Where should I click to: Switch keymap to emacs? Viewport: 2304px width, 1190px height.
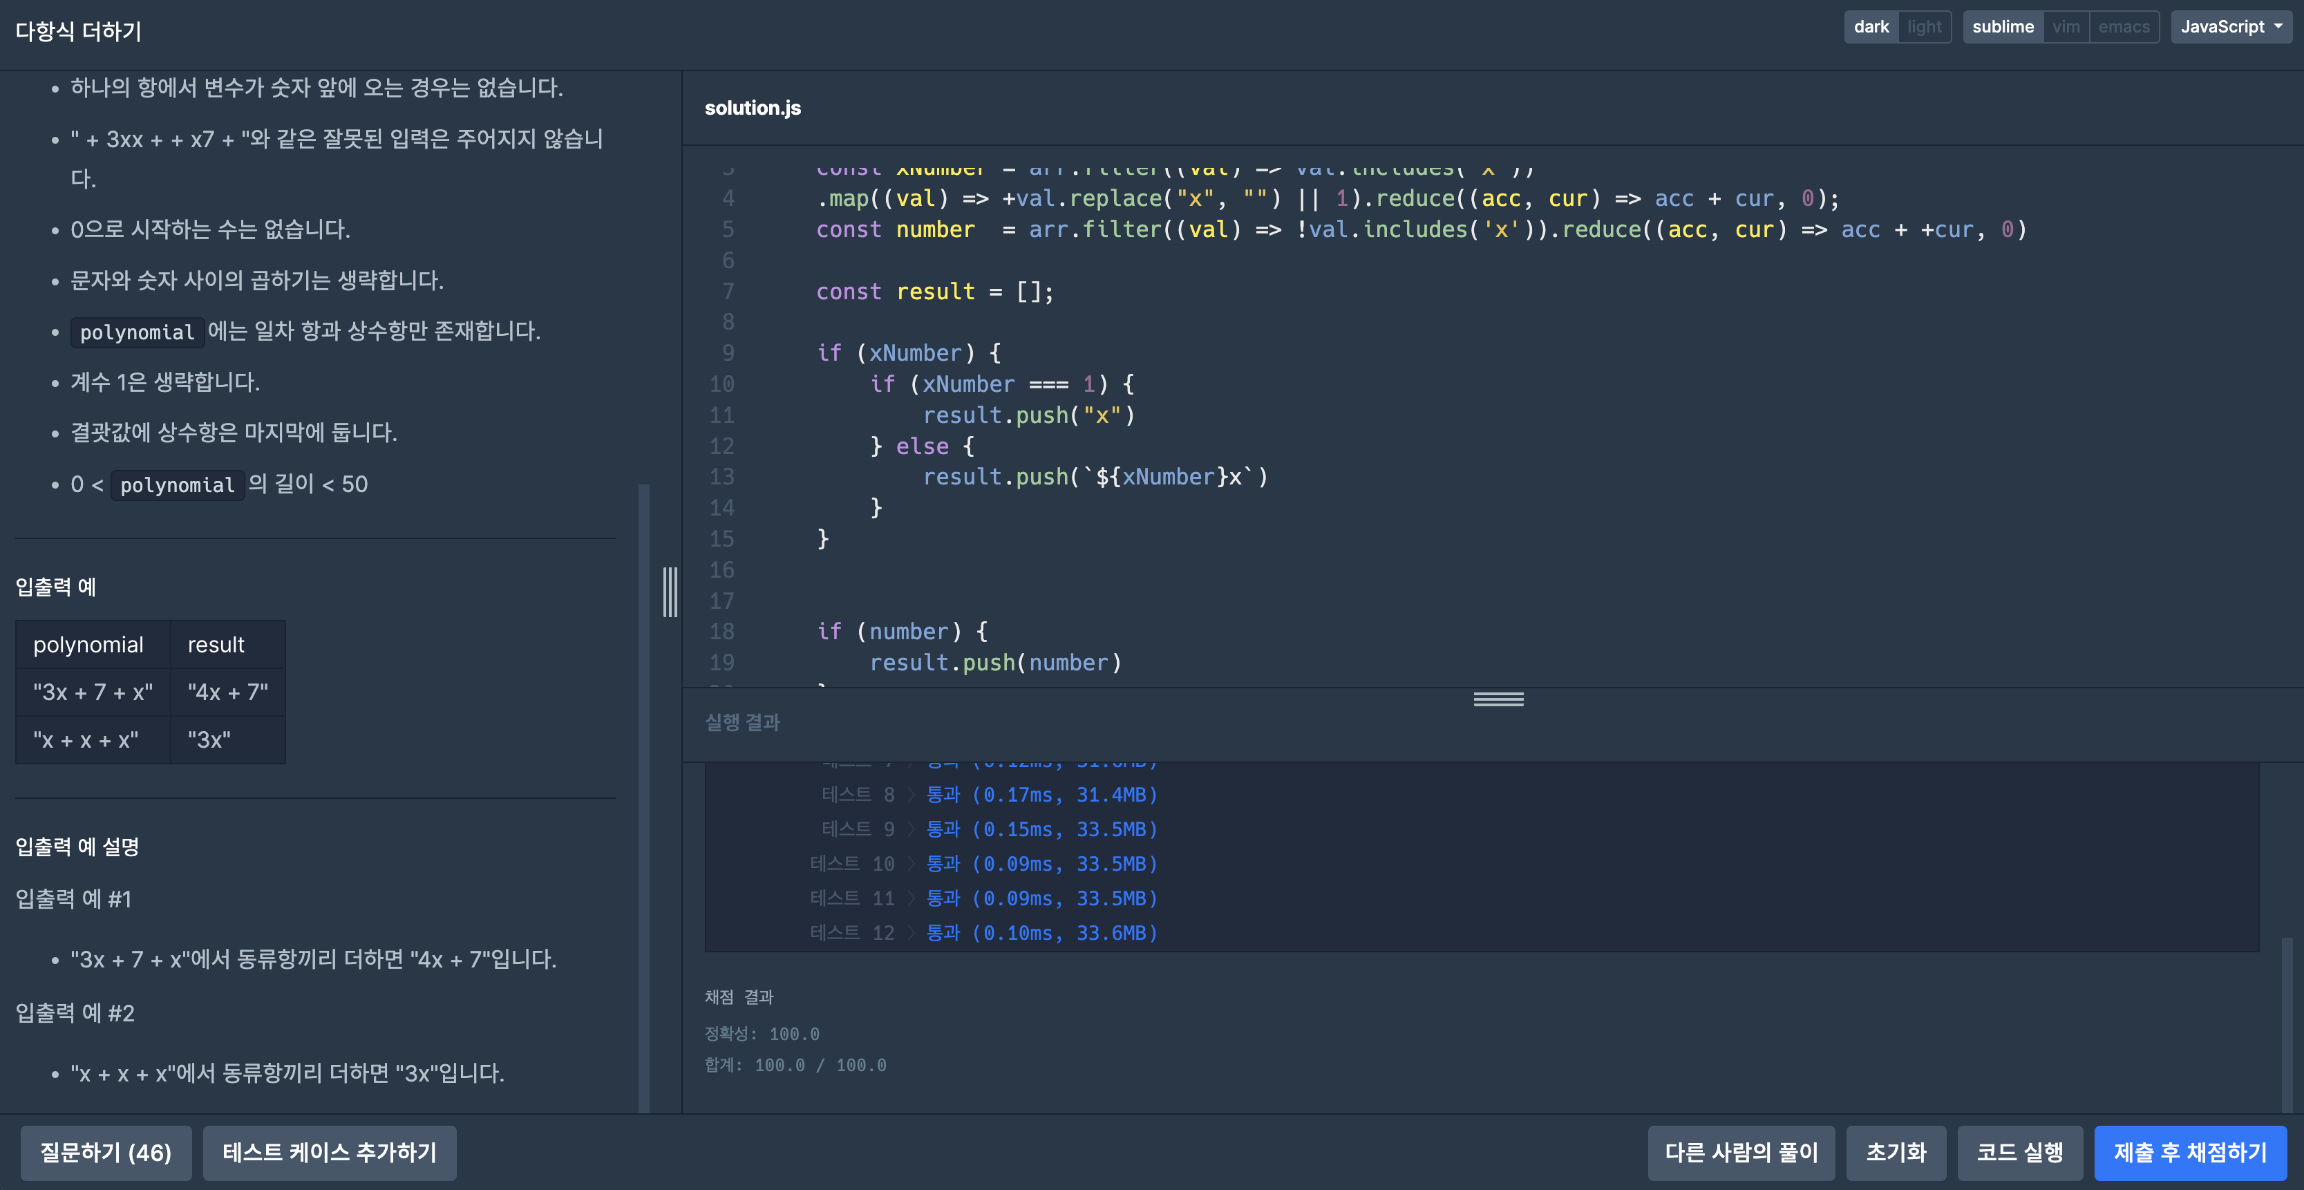click(2124, 27)
